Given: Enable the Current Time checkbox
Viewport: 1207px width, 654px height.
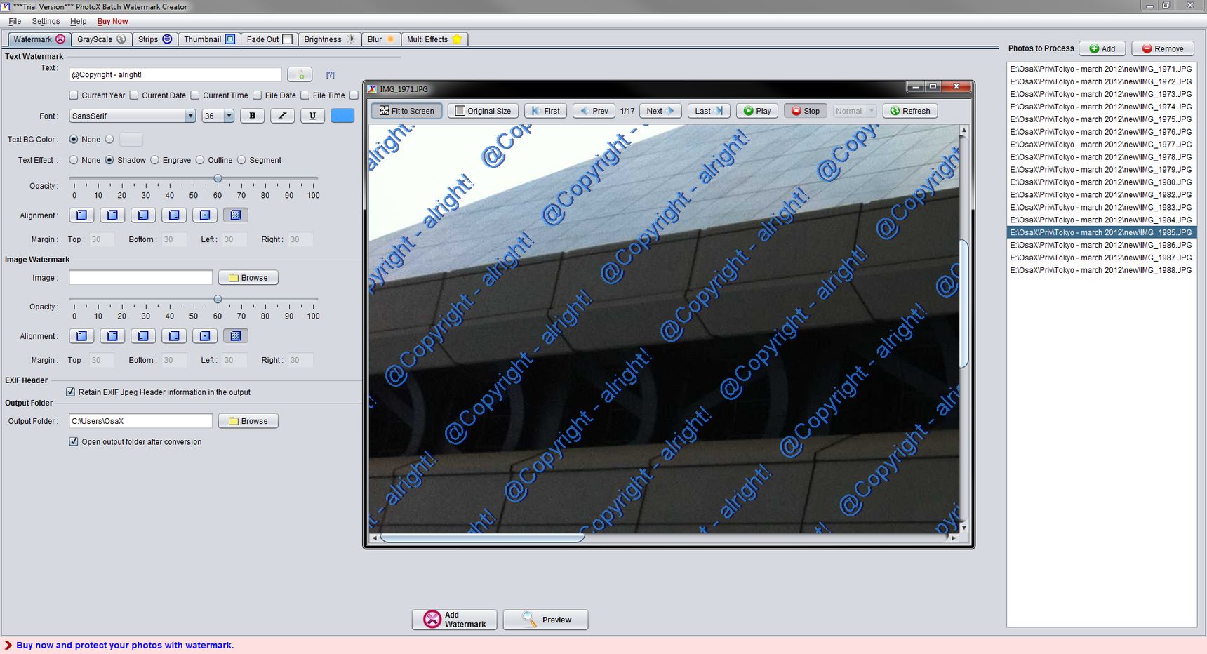Looking at the screenshot, I should [195, 95].
